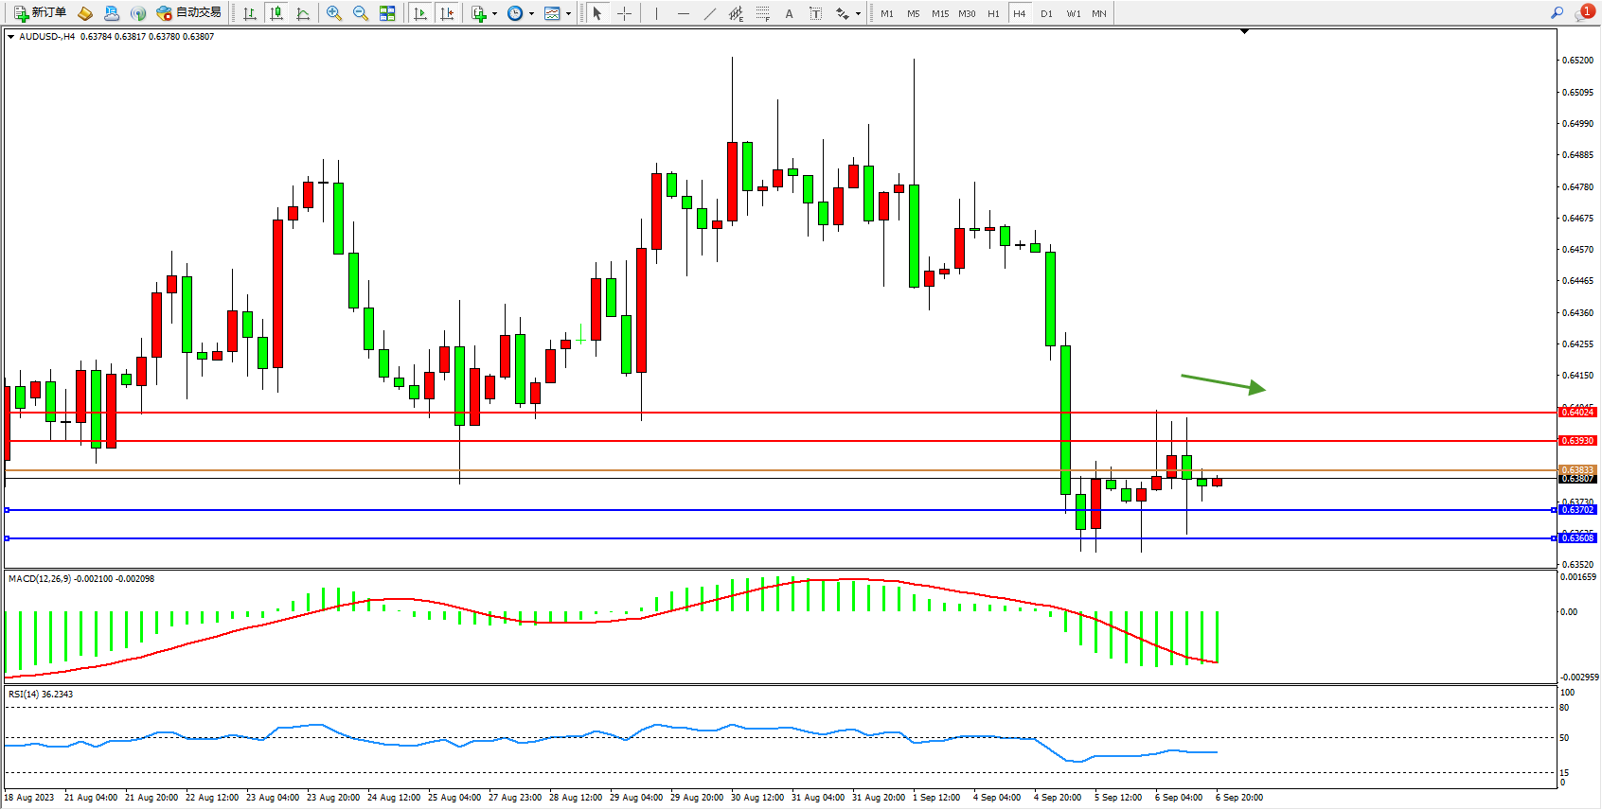Toggle AutoTrading (自动交易) button

189,13
